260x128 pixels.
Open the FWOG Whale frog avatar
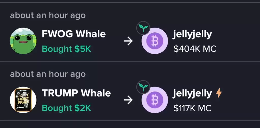click(23, 41)
